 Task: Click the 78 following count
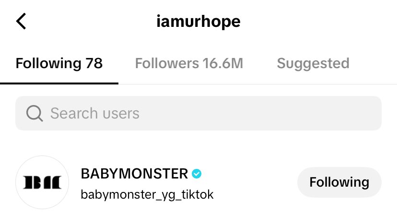click(94, 63)
